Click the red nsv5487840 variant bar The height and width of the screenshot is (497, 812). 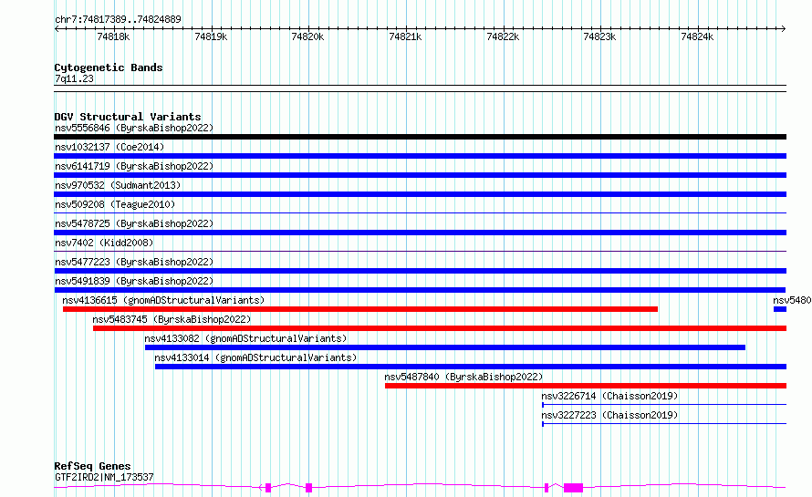[x=586, y=386]
